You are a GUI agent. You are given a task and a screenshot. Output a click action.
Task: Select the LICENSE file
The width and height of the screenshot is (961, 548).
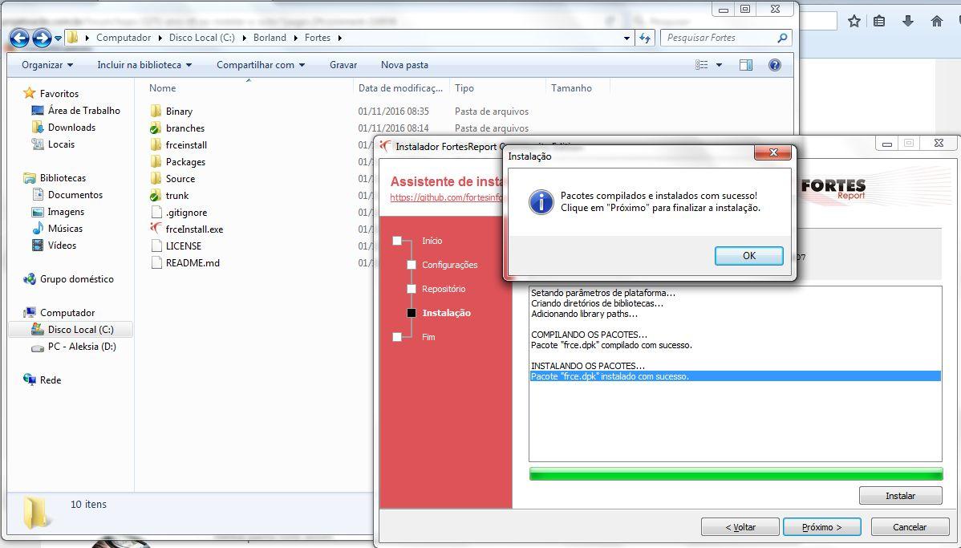coord(183,246)
